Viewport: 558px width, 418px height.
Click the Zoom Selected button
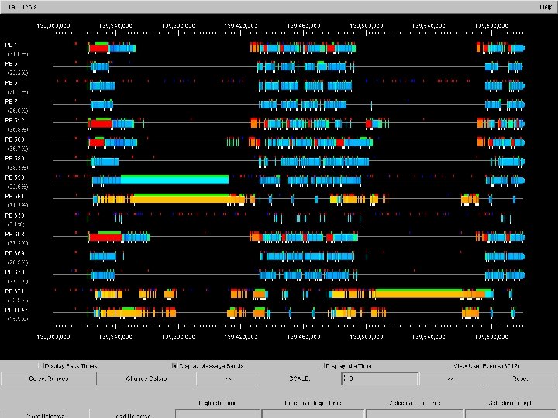pos(44,414)
